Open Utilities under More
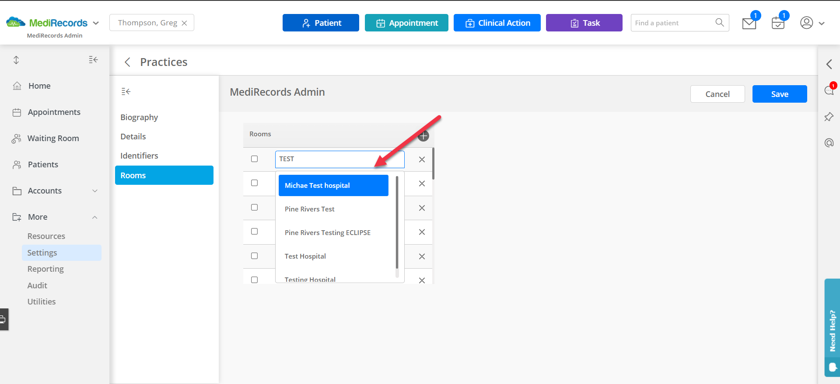Screen dimensions: 840x384 (x=42, y=301)
